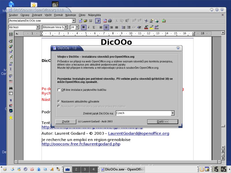The height and width of the screenshot is (173, 231).
Task: Enable Off-line instalace jazykového balíčku checkbox
Action: 59,90
